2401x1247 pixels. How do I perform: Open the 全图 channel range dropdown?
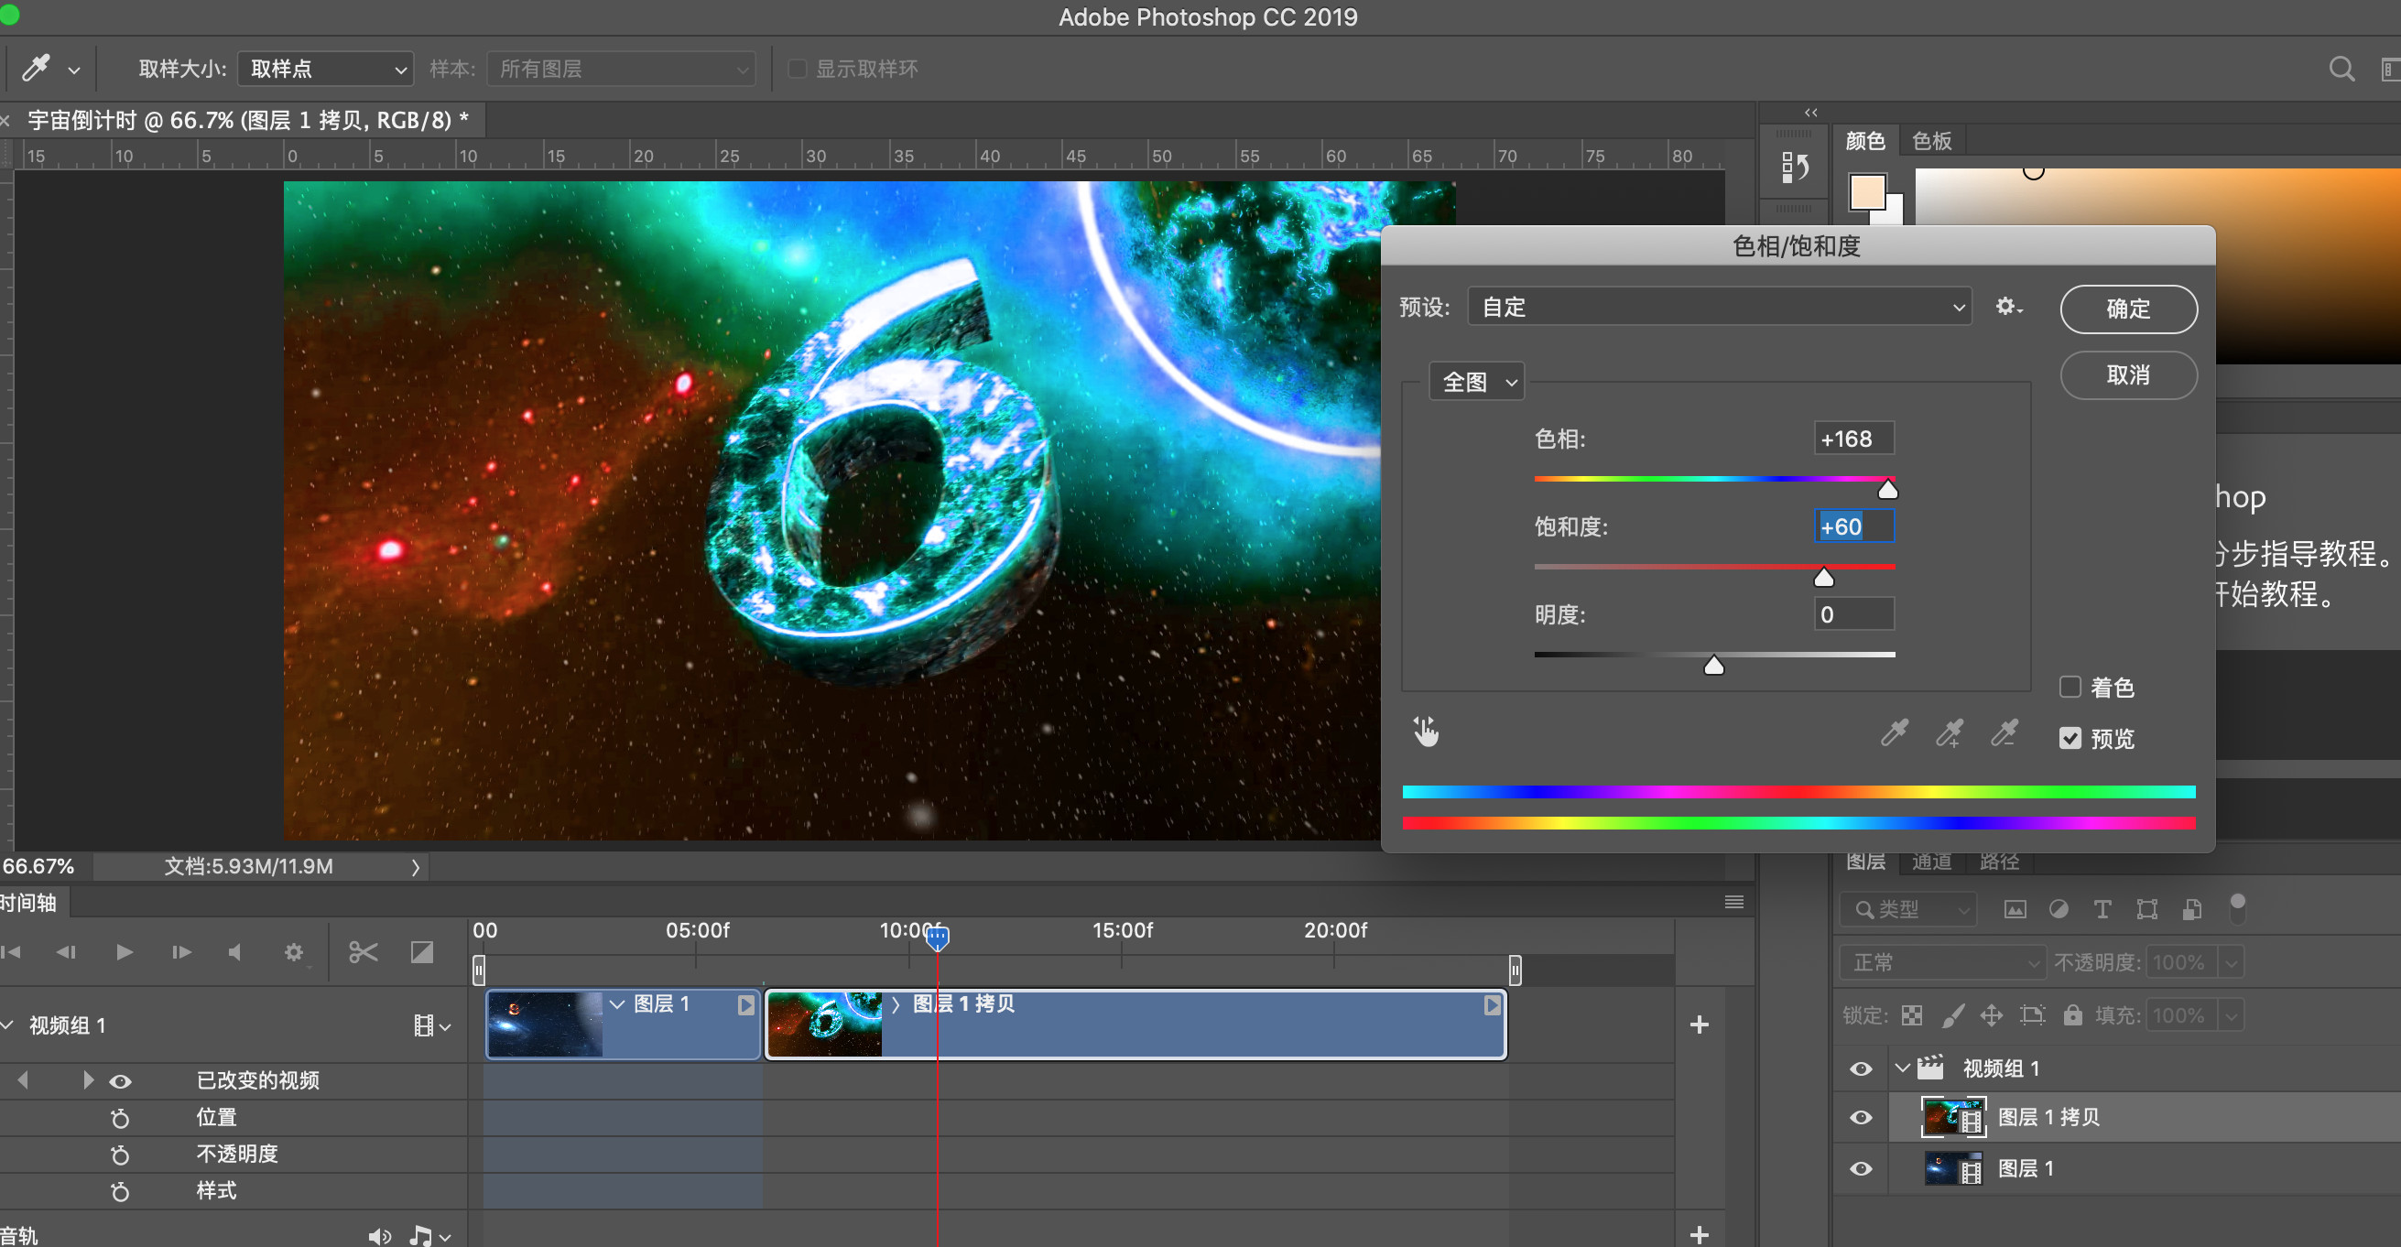coord(1477,382)
